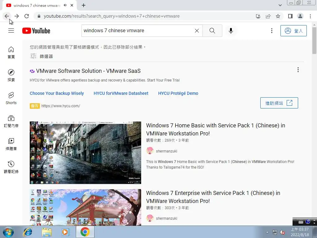This screenshot has height=238, width=317.
Task: Bookmark this page with the star icon
Action: [x=278, y=16]
